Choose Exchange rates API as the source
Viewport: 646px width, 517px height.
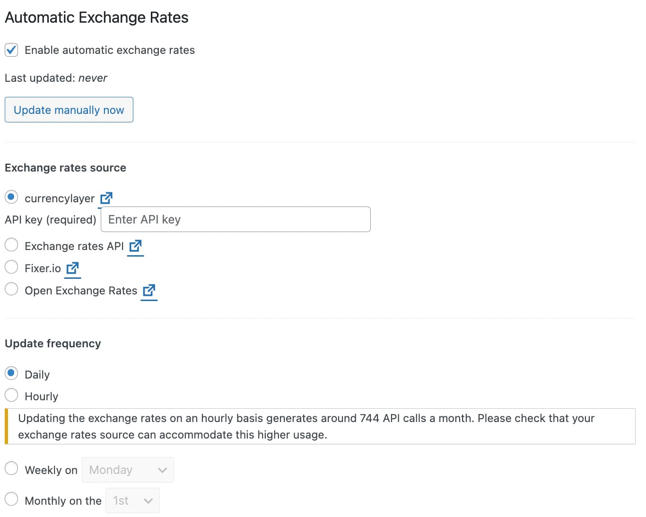(x=11, y=244)
